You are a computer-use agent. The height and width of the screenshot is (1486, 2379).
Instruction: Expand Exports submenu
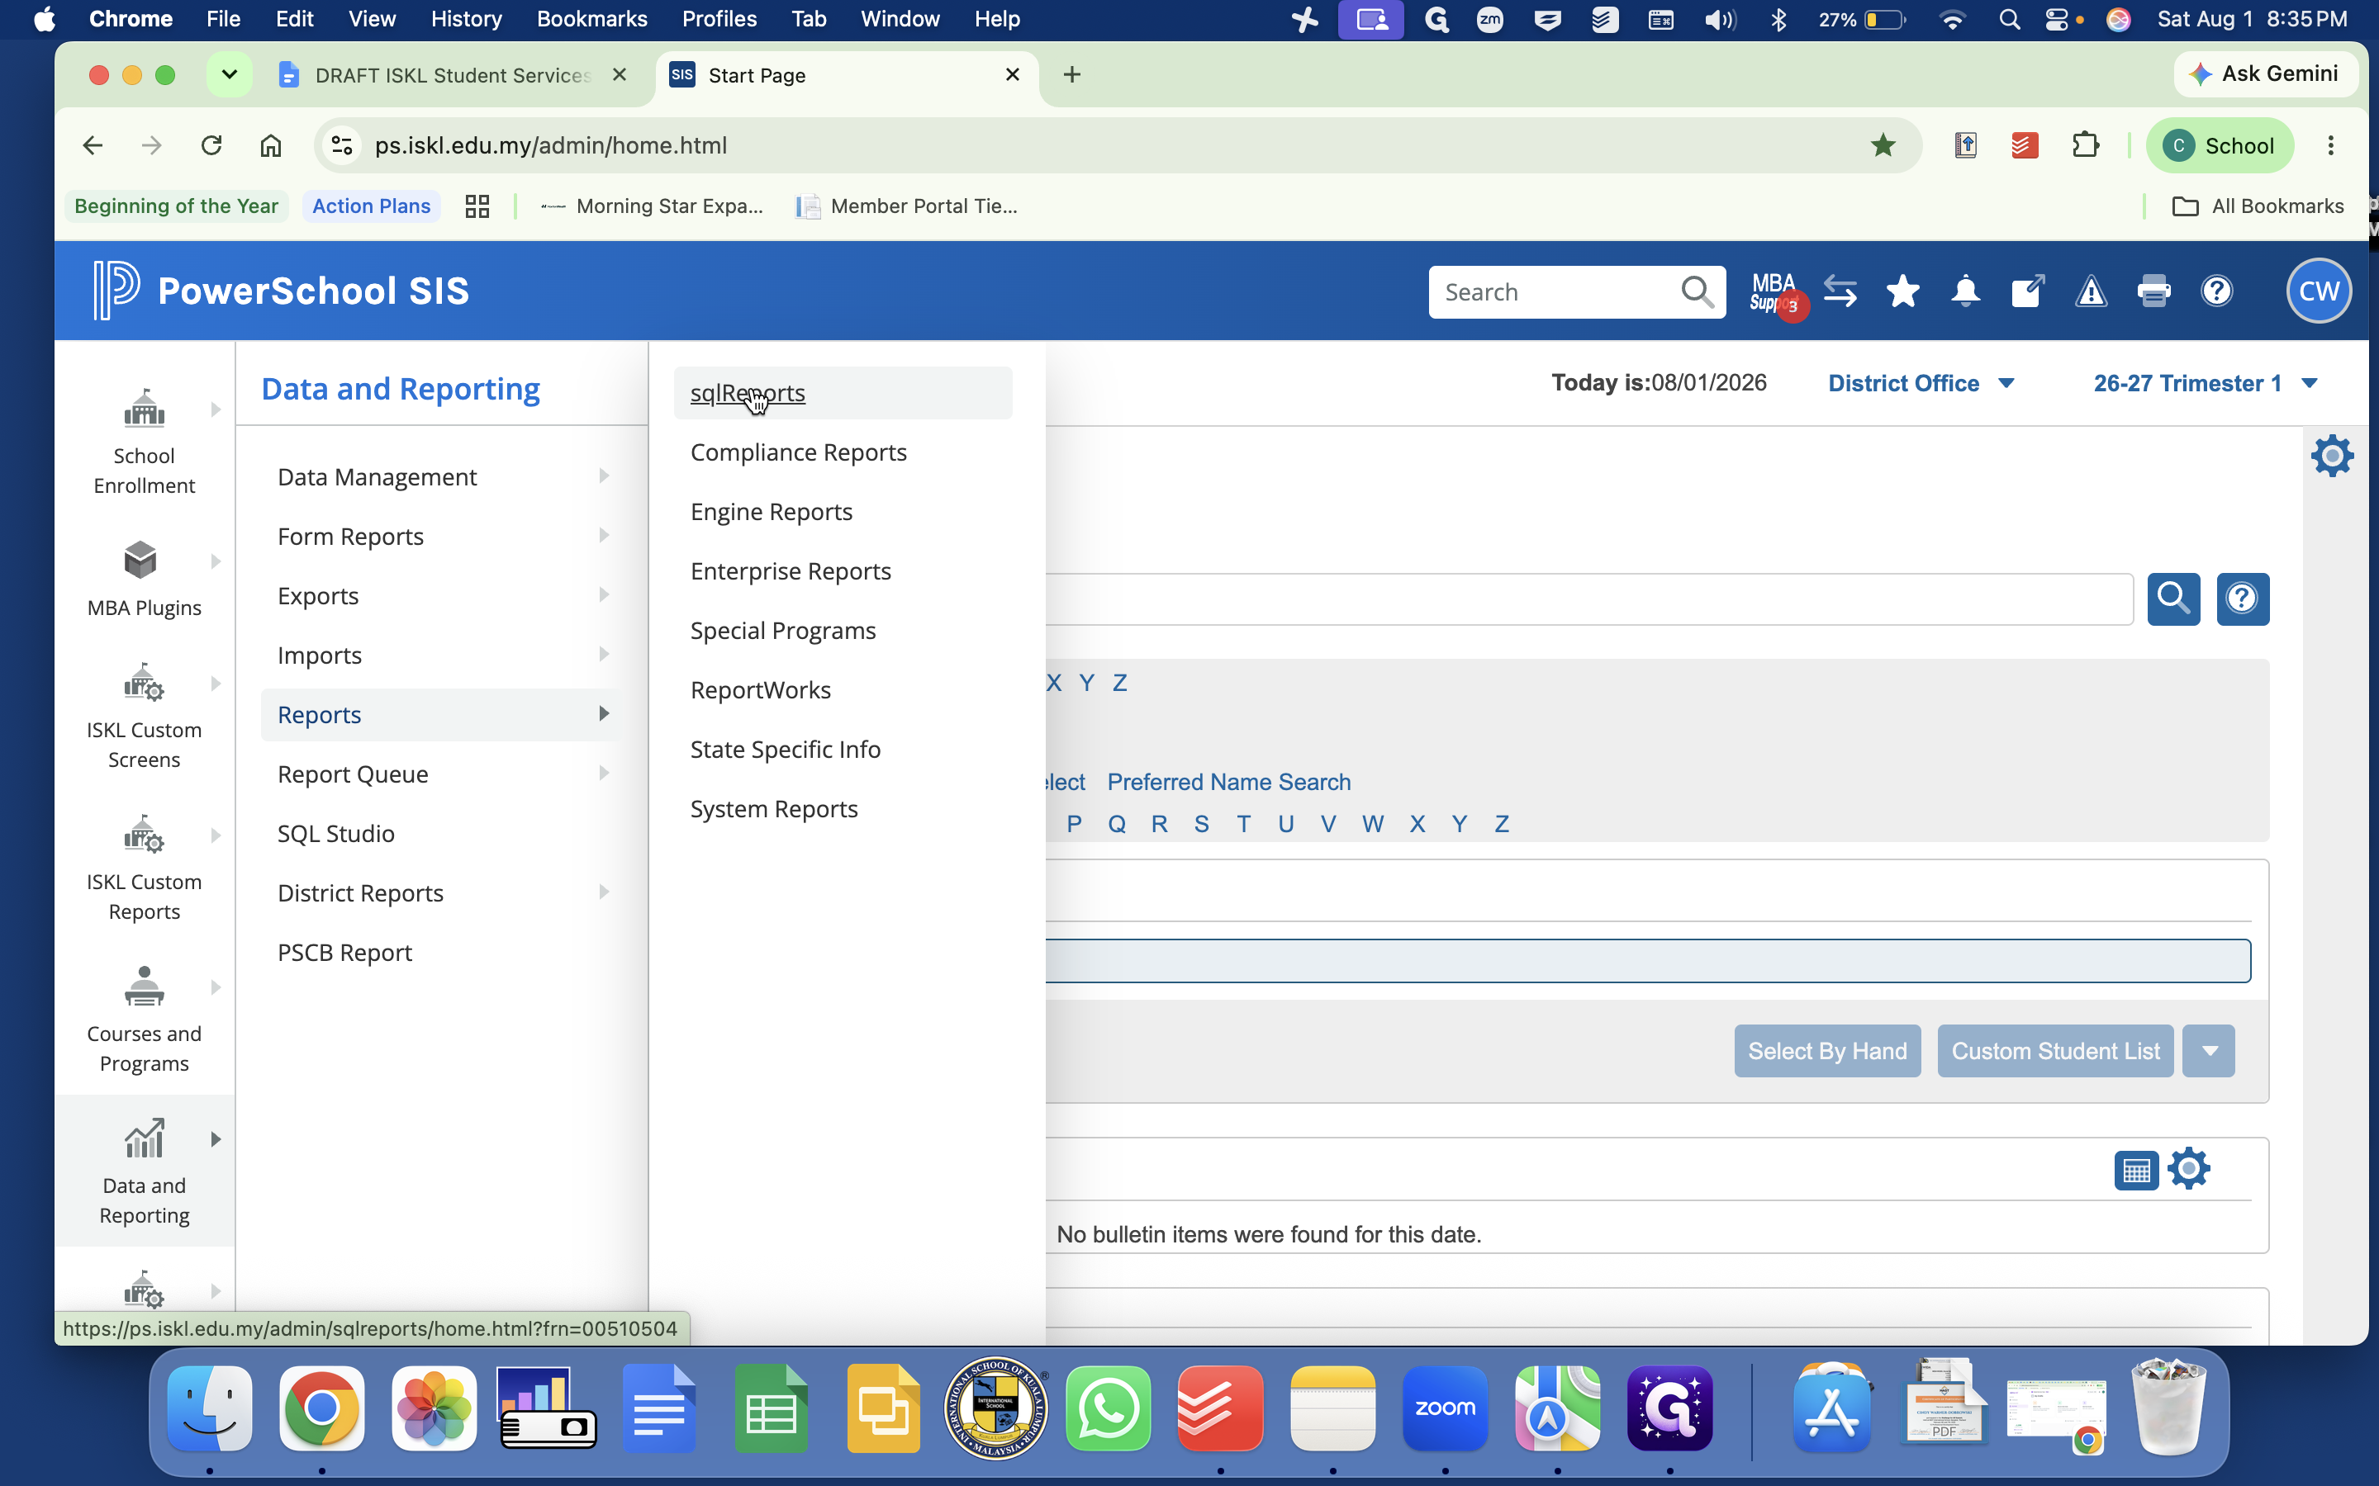tap(443, 595)
